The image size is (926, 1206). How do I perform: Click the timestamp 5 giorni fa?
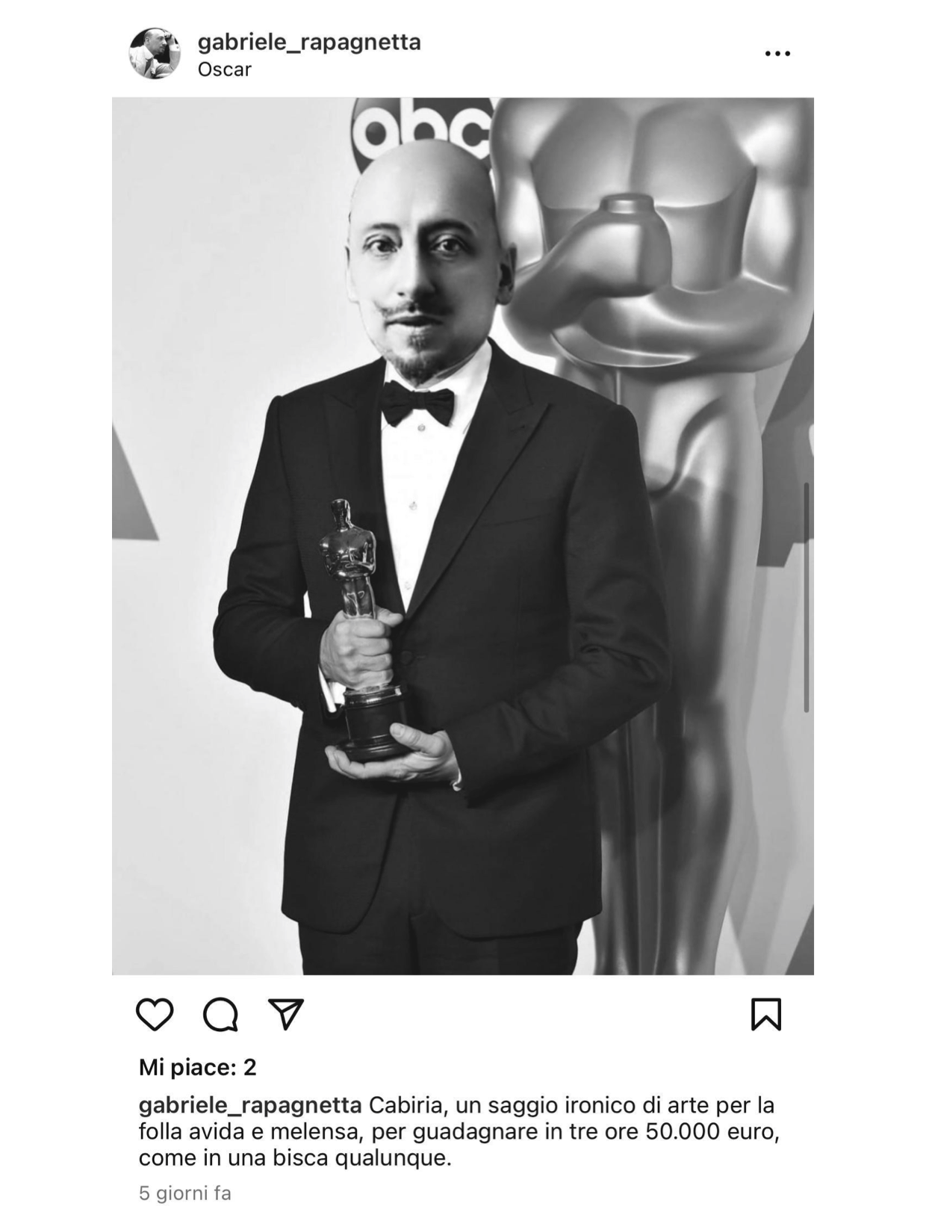184,1193
